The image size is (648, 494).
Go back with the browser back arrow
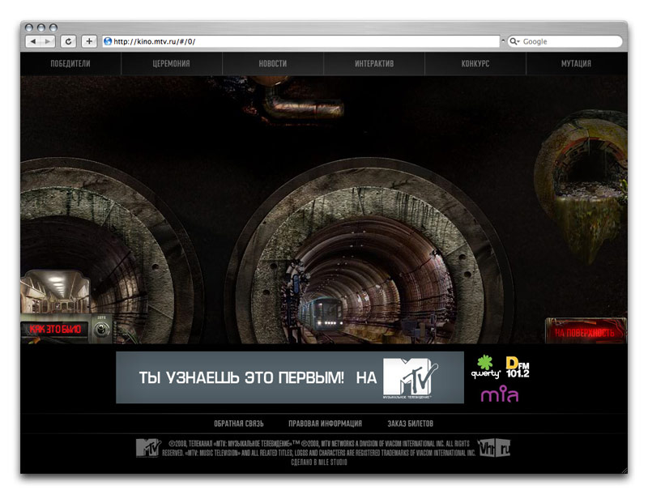pyautogui.click(x=33, y=41)
